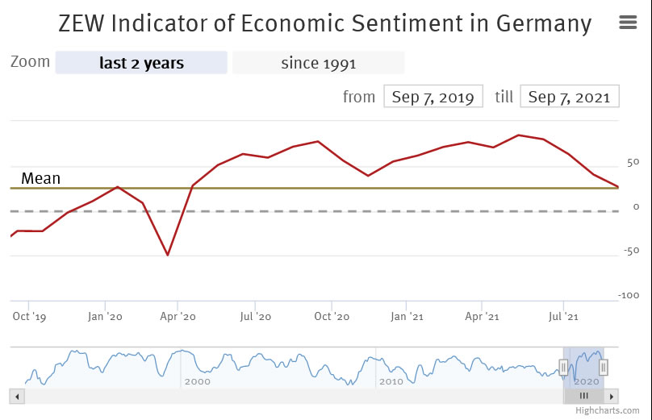The width and height of the screenshot is (652, 420).
Task: Click the 'till' date field Sep 7, 2021
Action: 570,97
